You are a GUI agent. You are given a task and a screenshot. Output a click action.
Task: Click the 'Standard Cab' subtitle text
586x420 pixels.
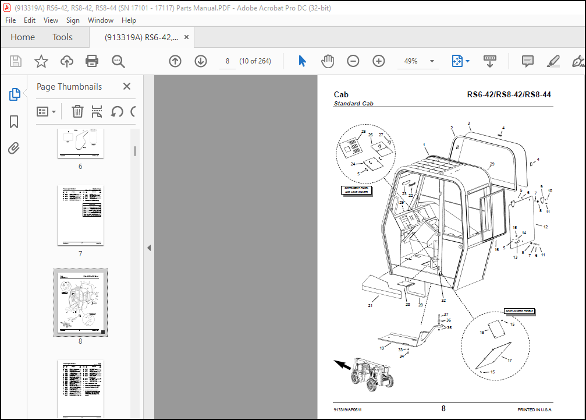[x=354, y=104]
